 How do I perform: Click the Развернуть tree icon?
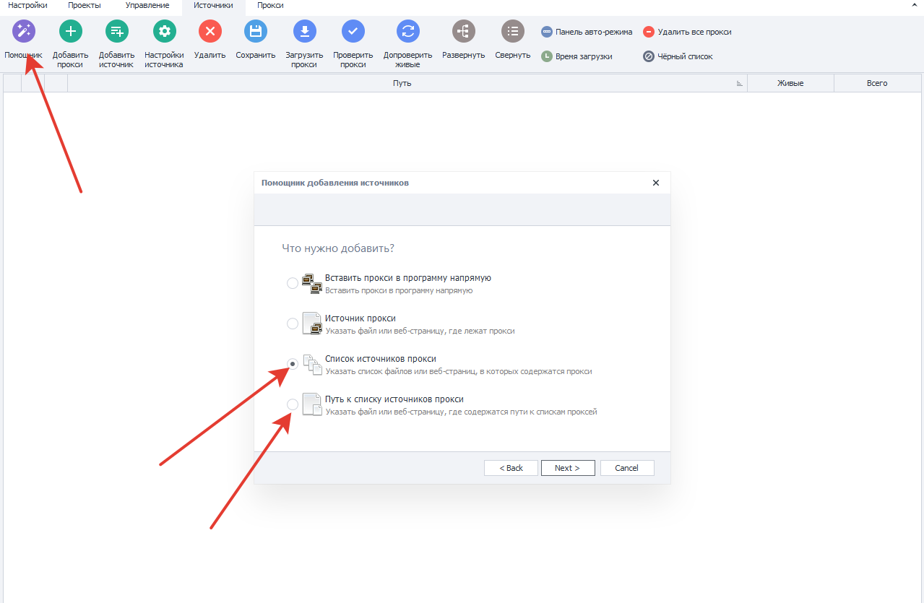point(464,31)
